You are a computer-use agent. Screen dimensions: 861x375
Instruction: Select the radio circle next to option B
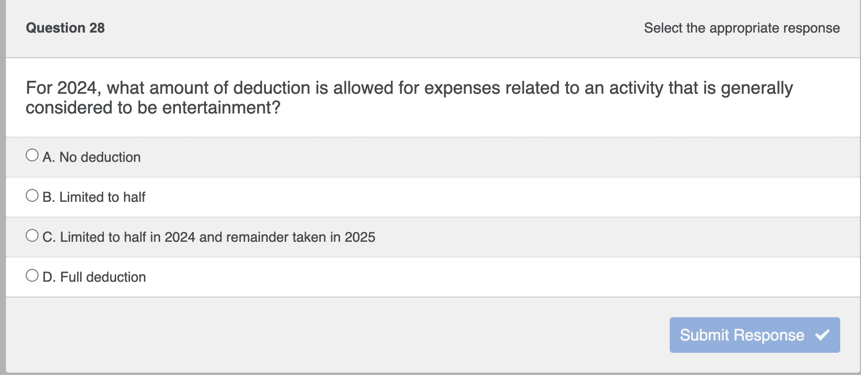pyautogui.click(x=32, y=194)
